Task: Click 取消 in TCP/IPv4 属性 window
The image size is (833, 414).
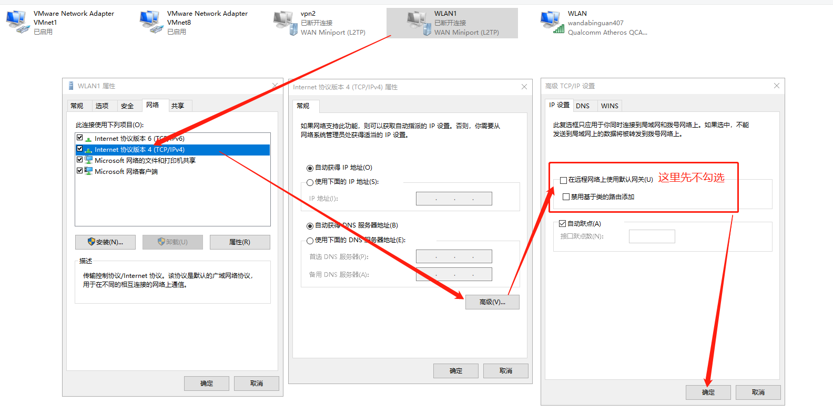Action: (506, 371)
